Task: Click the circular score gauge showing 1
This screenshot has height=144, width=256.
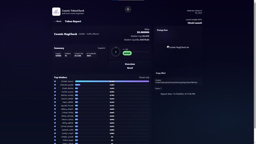Action: pyautogui.click(x=116, y=52)
